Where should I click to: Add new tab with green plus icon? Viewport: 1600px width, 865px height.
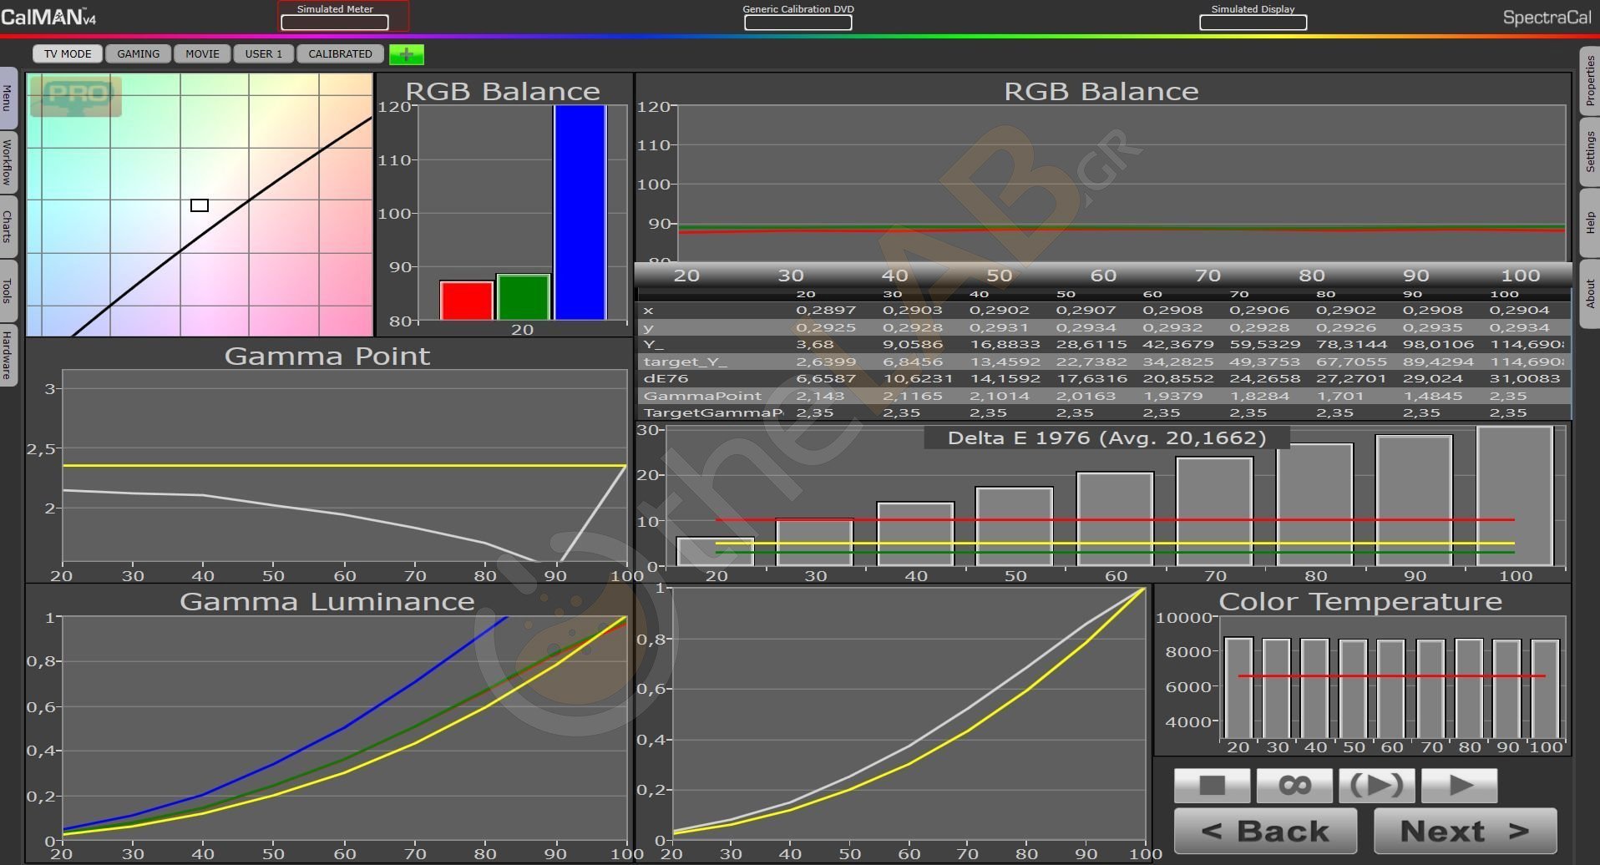pos(407,54)
